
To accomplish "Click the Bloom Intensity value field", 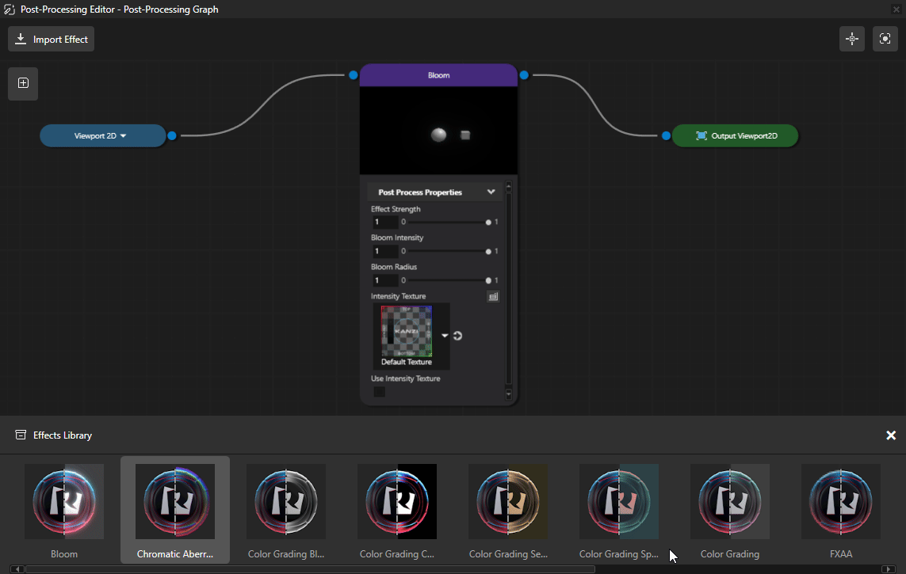I will [x=384, y=252].
